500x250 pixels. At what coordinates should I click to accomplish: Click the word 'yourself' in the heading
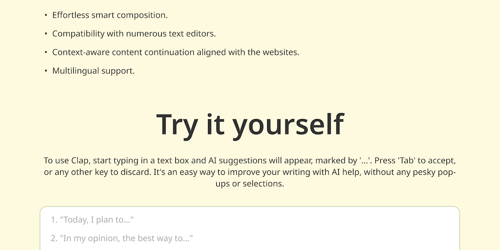(288, 124)
